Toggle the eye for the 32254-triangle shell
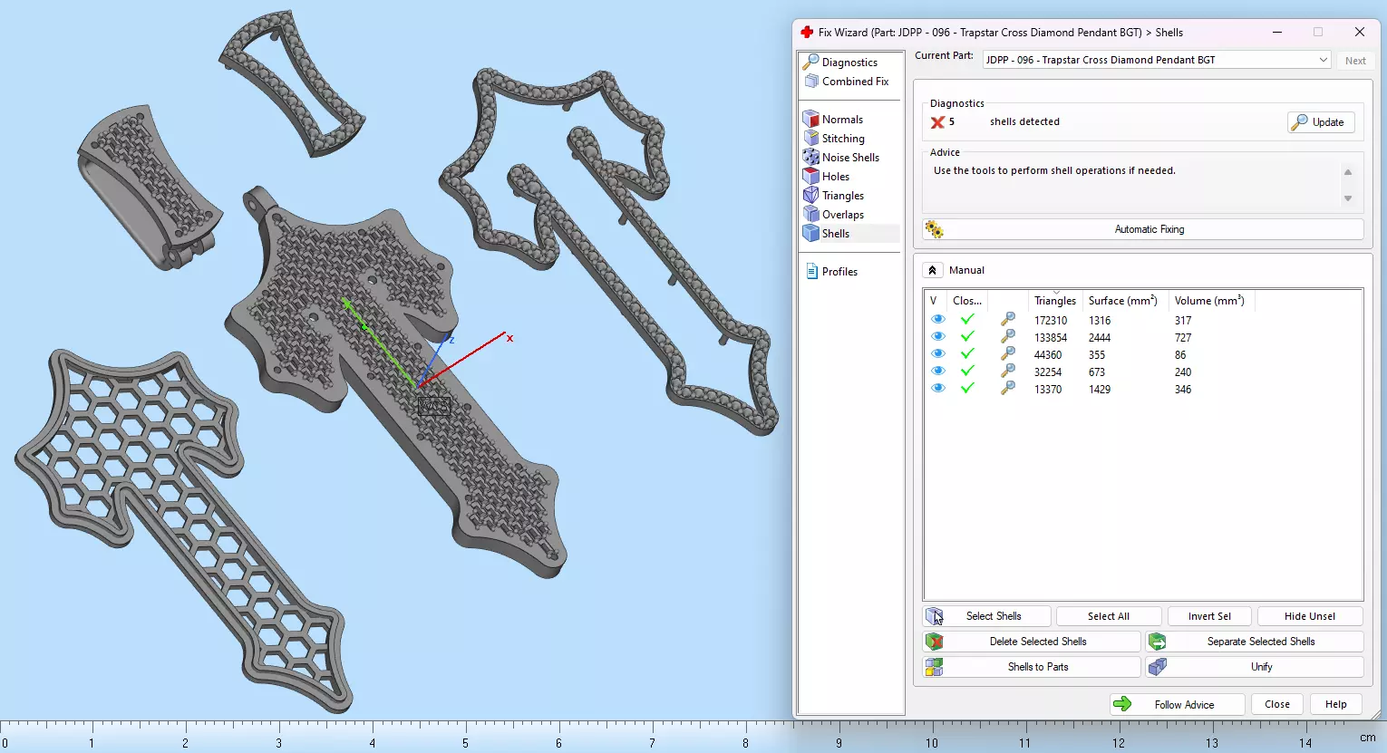1387x753 pixels. coord(937,372)
